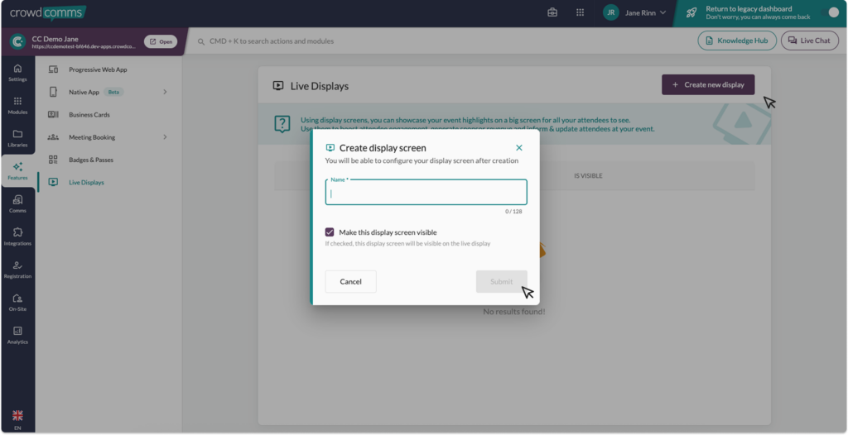This screenshot has width=848, height=435.
Task: Expand Native App submenu chevron
Action: (165, 92)
